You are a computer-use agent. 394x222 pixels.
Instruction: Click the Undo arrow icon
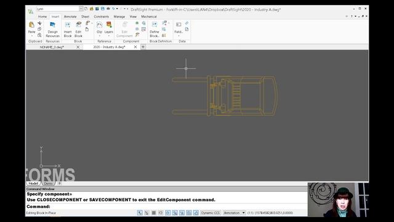pyautogui.click(x=113, y=9)
